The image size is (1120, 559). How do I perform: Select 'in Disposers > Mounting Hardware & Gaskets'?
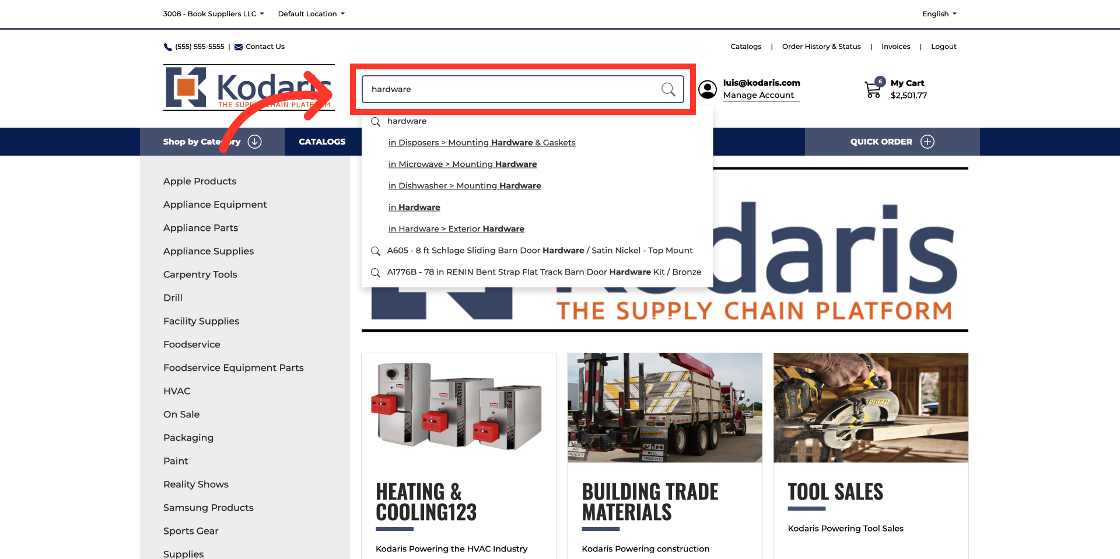(x=482, y=143)
